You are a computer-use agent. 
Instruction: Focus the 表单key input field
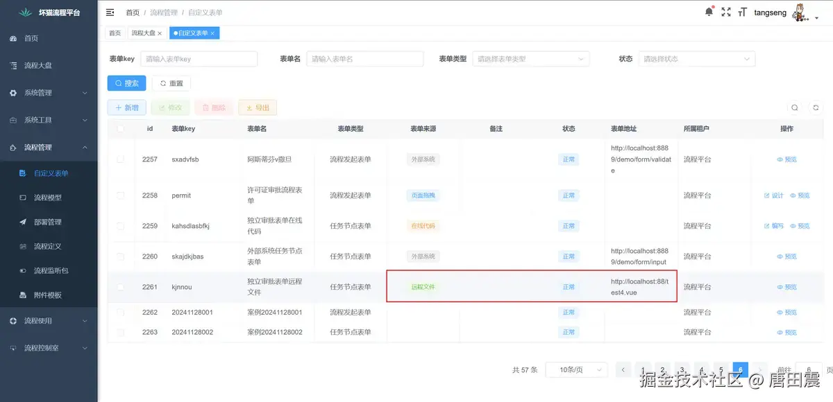pyautogui.click(x=199, y=59)
